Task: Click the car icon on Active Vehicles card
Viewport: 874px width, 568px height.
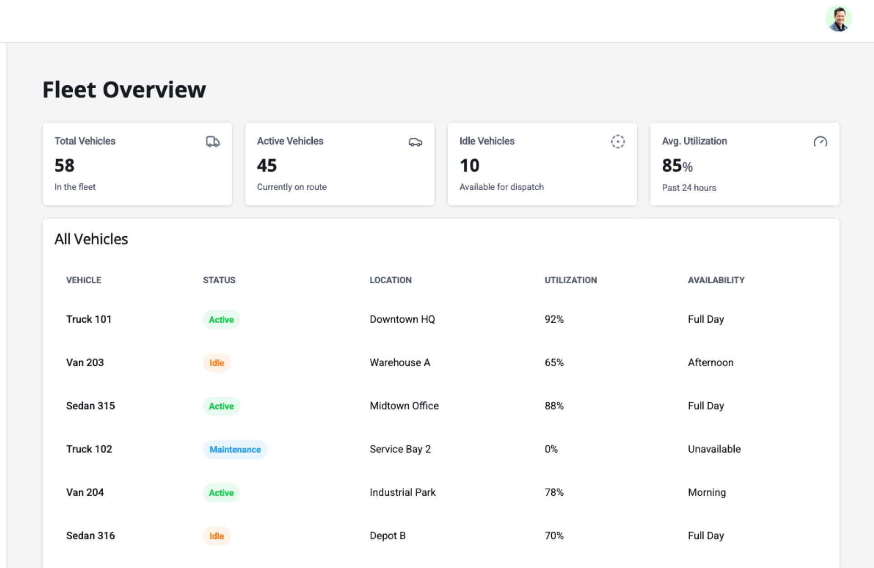Action: pos(415,142)
